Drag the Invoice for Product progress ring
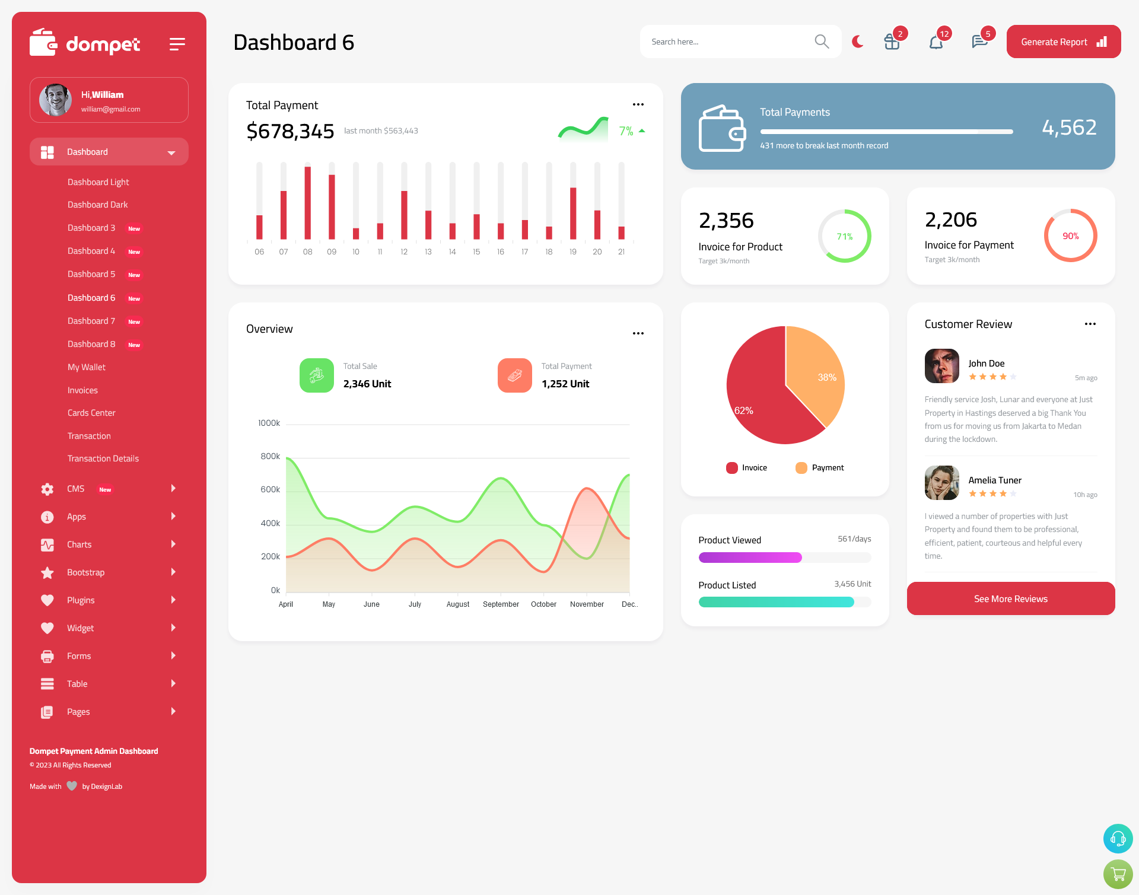Image resolution: width=1139 pixels, height=895 pixels. [x=844, y=237]
